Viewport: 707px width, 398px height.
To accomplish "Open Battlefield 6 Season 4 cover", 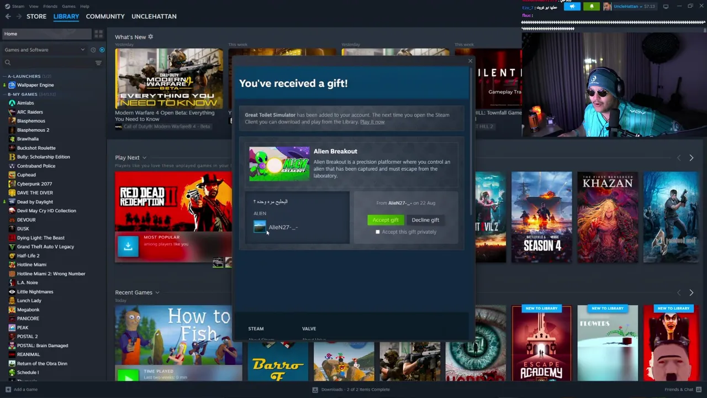I will pyautogui.click(x=541, y=217).
